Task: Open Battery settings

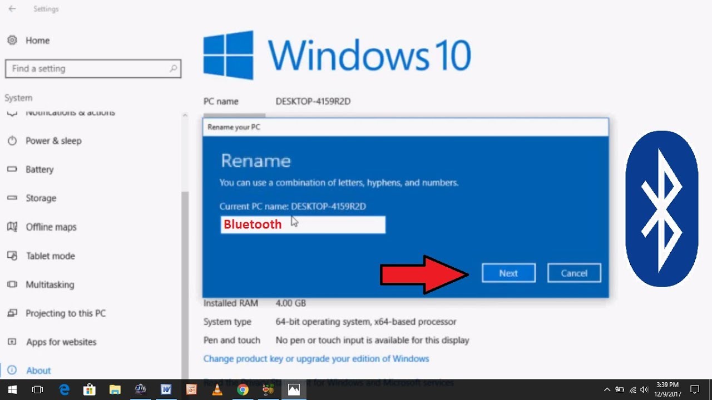Action: click(39, 169)
